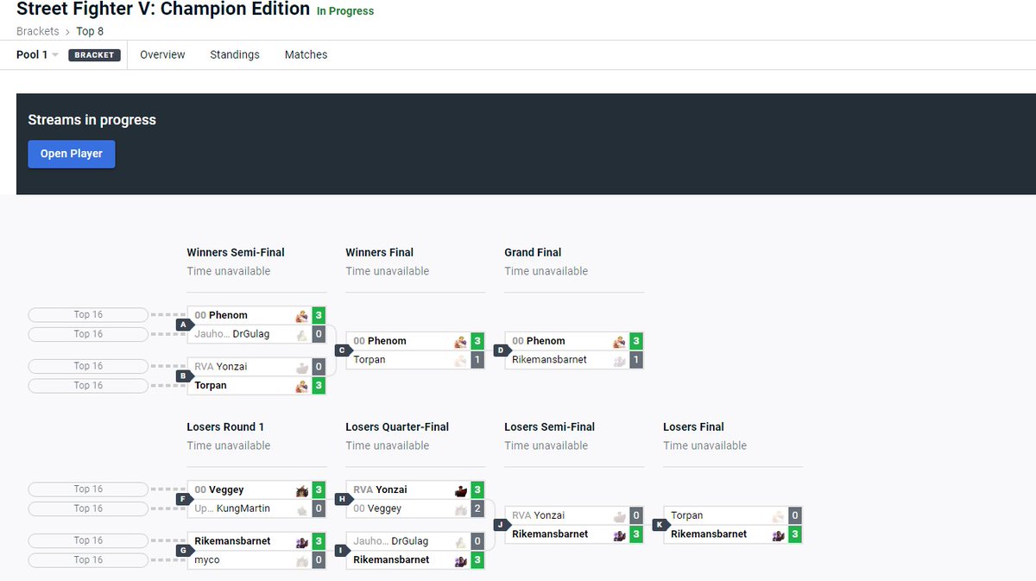
Task: Click Rikemansbarnet's character icon in match G
Action: 301,541
